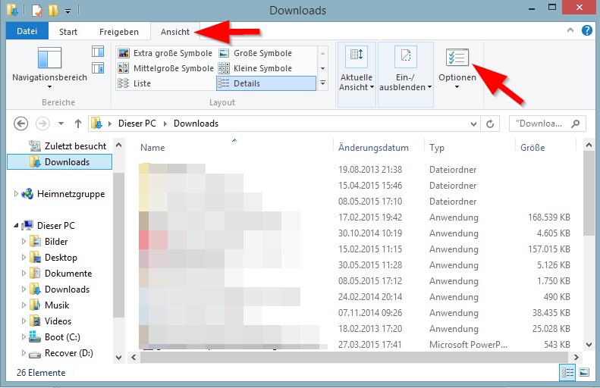Refresh the Downloads folder view
Image resolution: width=600 pixels, height=388 pixels.
coord(492,124)
